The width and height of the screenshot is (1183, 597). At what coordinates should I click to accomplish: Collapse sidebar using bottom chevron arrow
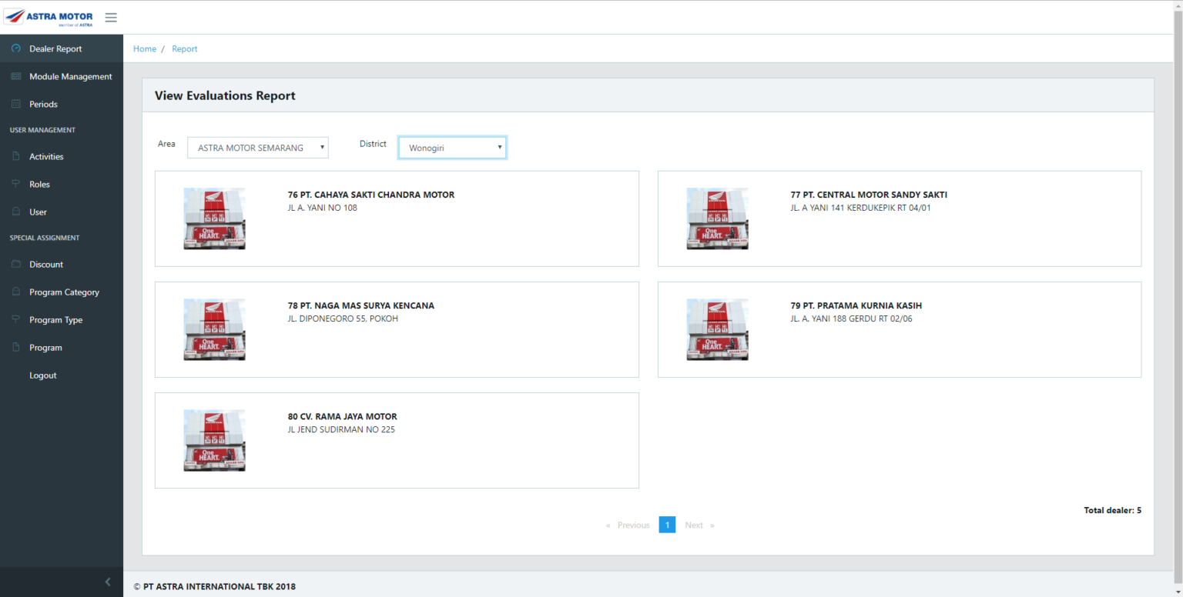[x=108, y=582]
